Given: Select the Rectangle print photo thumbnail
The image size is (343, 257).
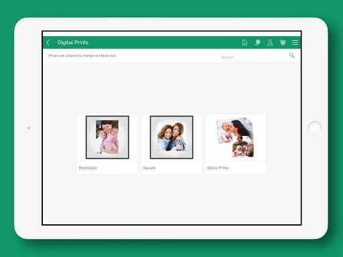Looking at the screenshot, I should (x=107, y=137).
